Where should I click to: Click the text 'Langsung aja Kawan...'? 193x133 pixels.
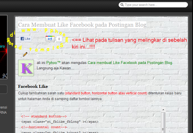click(55, 68)
